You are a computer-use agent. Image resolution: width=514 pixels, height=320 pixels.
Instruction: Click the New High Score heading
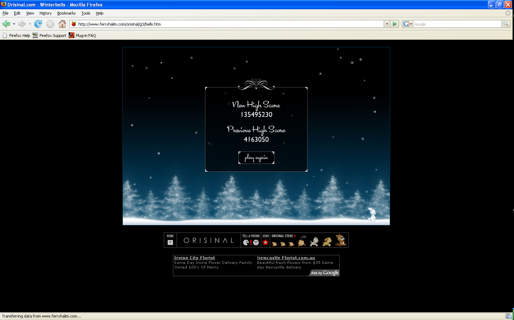tap(256, 105)
